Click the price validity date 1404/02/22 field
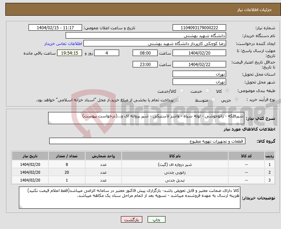The image size is (281, 229). pos(199,64)
